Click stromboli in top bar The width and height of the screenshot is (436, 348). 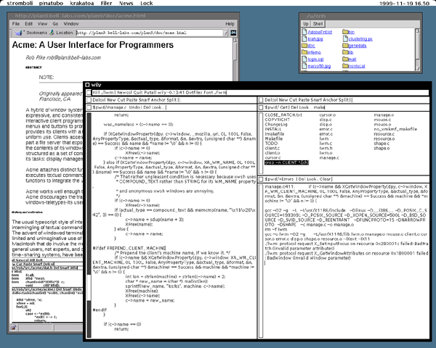coord(20,4)
